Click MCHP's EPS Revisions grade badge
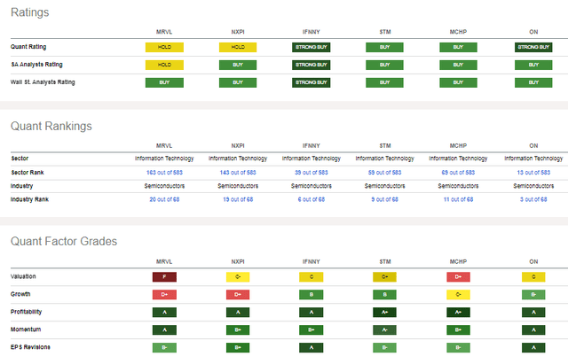The width and height of the screenshot is (568, 364). tap(458, 348)
